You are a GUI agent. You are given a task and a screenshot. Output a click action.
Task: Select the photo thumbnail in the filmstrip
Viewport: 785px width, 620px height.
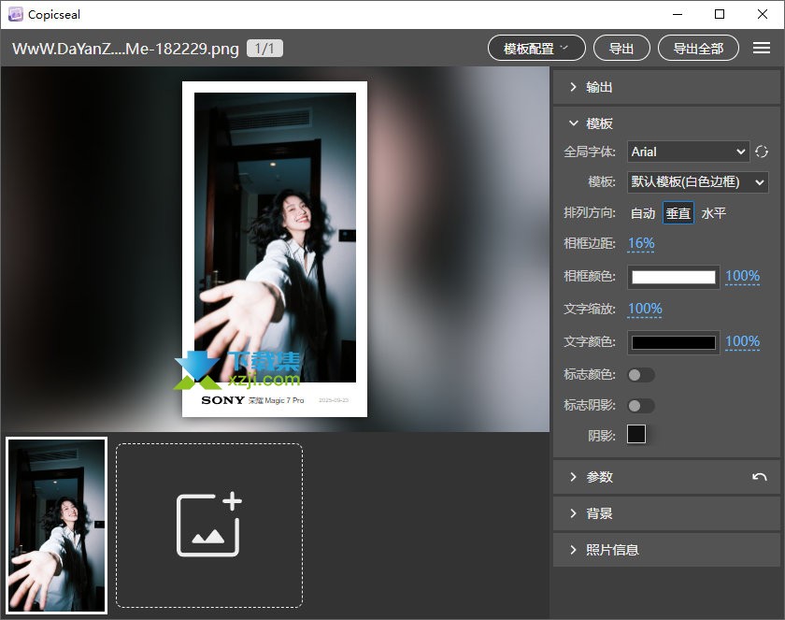click(56, 526)
